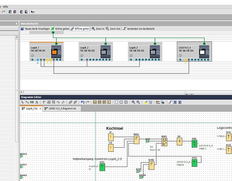The height and width of the screenshot is (181, 232).
Task: Switch to Logo8_1.lsc tab
Action: click(x=32, y=109)
